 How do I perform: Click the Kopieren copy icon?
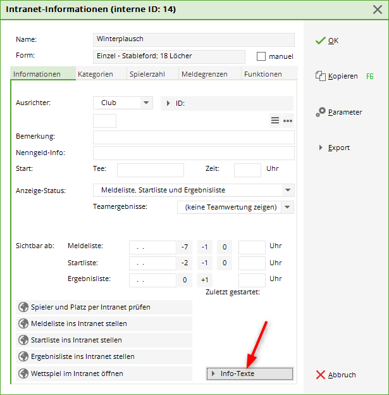pyautogui.click(x=321, y=76)
